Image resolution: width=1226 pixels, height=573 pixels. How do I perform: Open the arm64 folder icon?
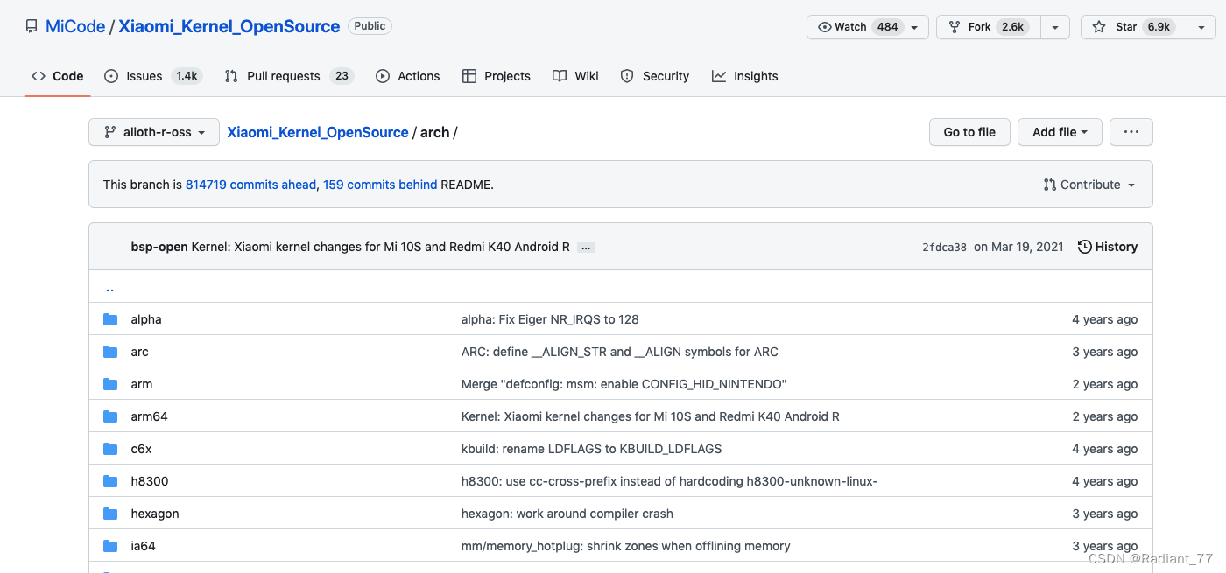(x=110, y=416)
